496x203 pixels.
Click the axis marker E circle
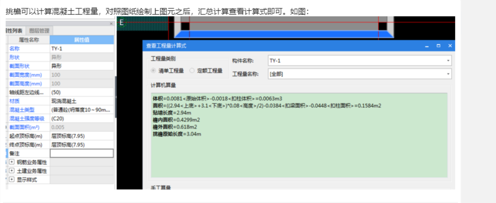tap(122, 23)
